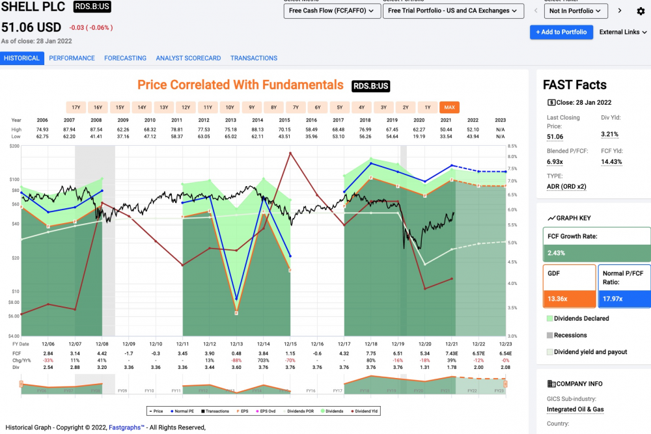Viewport: 651px width, 434px height.
Task: Click the Integrated Oil & Gas link
Action: pyautogui.click(x=575, y=409)
